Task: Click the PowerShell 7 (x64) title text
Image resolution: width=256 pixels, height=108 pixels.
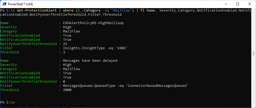Action: point(20,4)
